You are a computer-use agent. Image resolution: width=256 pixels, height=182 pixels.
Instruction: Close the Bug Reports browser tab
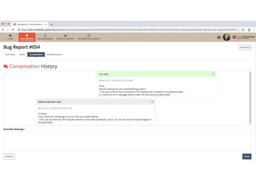(x=46, y=24)
